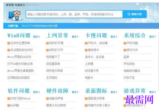The width and height of the screenshot is (159, 109).
Task: Click hot icon beside 网页打不开
Action: pyautogui.click(x=48, y=50)
